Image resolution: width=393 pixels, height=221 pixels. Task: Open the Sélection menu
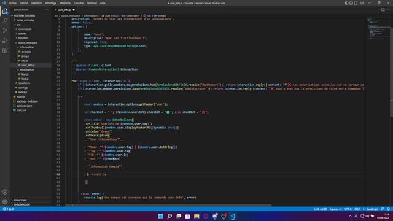click(x=37, y=3)
